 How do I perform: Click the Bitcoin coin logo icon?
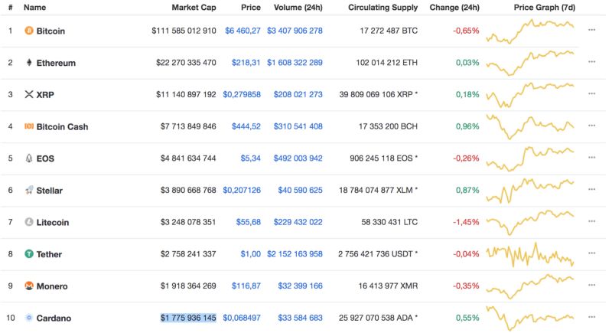[x=29, y=31]
